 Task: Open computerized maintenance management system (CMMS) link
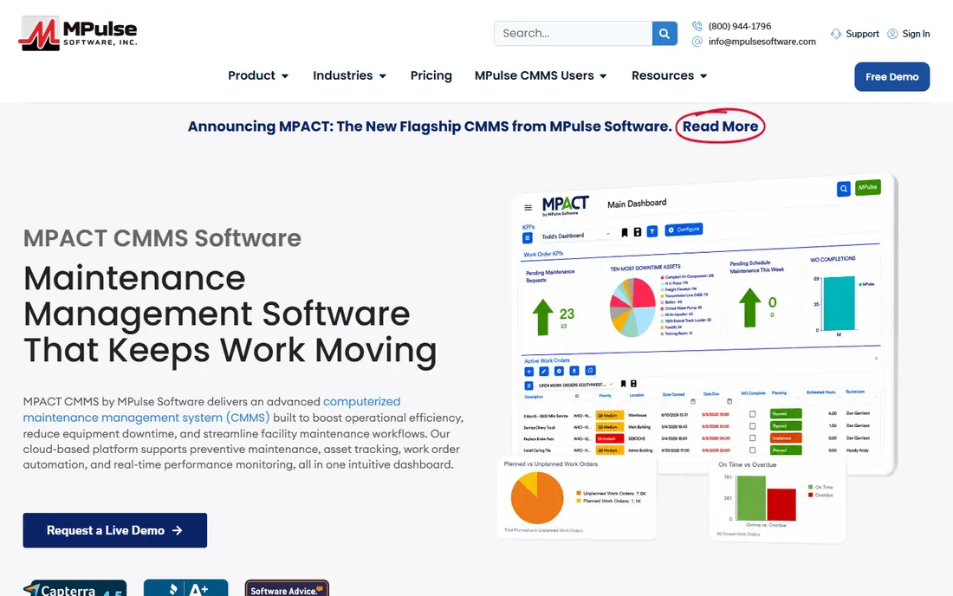(211, 410)
